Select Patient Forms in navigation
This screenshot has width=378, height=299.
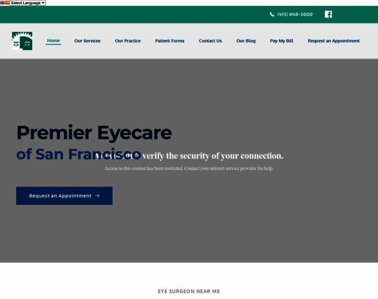pos(170,41)
